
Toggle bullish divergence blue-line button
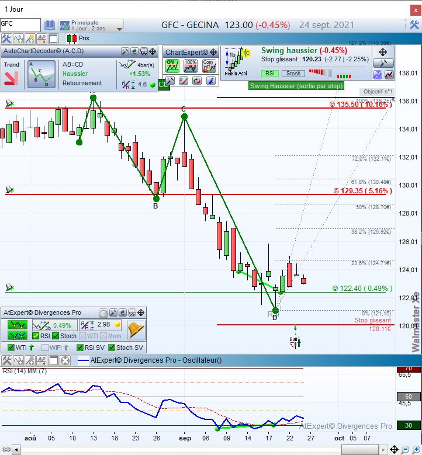(18, 336)
